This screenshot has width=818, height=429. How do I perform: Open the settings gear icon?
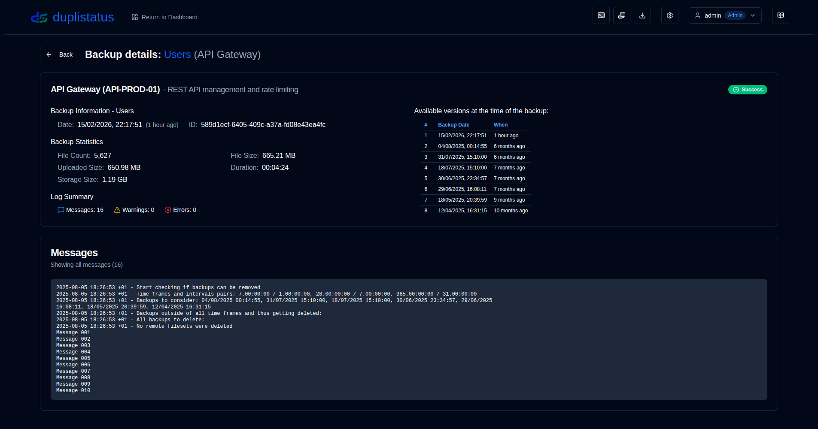coord(669,15)
